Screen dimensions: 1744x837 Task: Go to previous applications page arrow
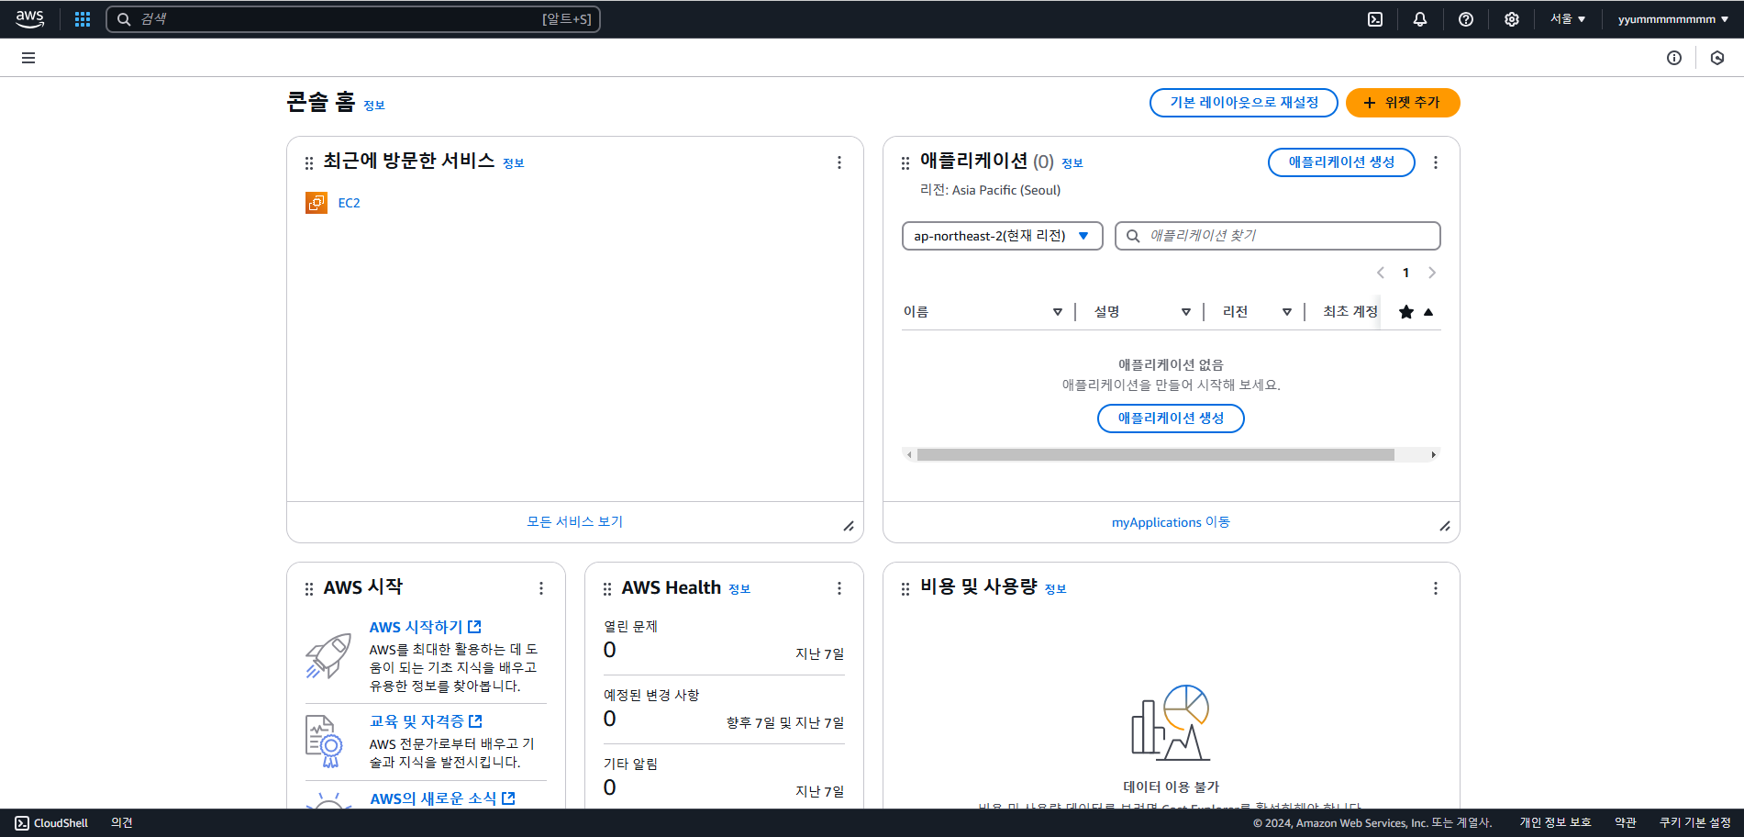1381,273
